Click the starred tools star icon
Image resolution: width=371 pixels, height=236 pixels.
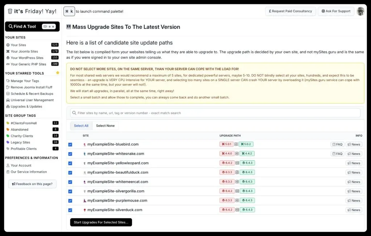click(x=57, y=73)
